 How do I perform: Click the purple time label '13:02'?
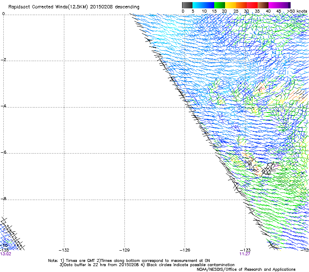point(5,254)
